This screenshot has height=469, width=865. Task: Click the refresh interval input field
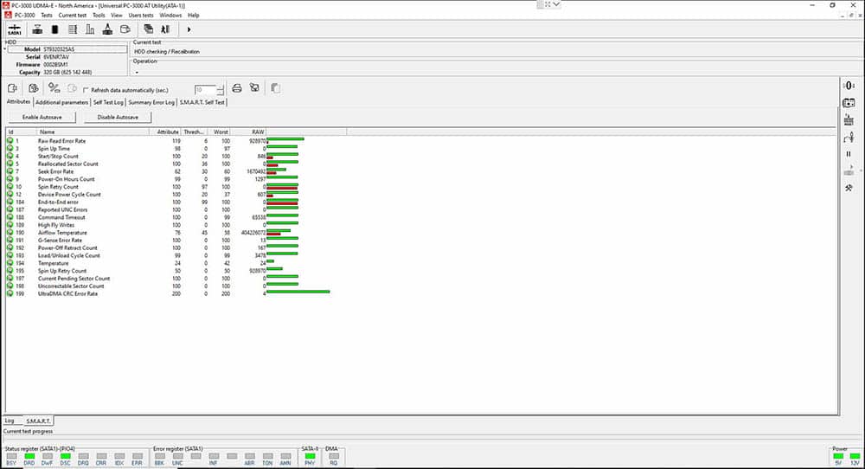pyautogui.click(x=205, y=89)
